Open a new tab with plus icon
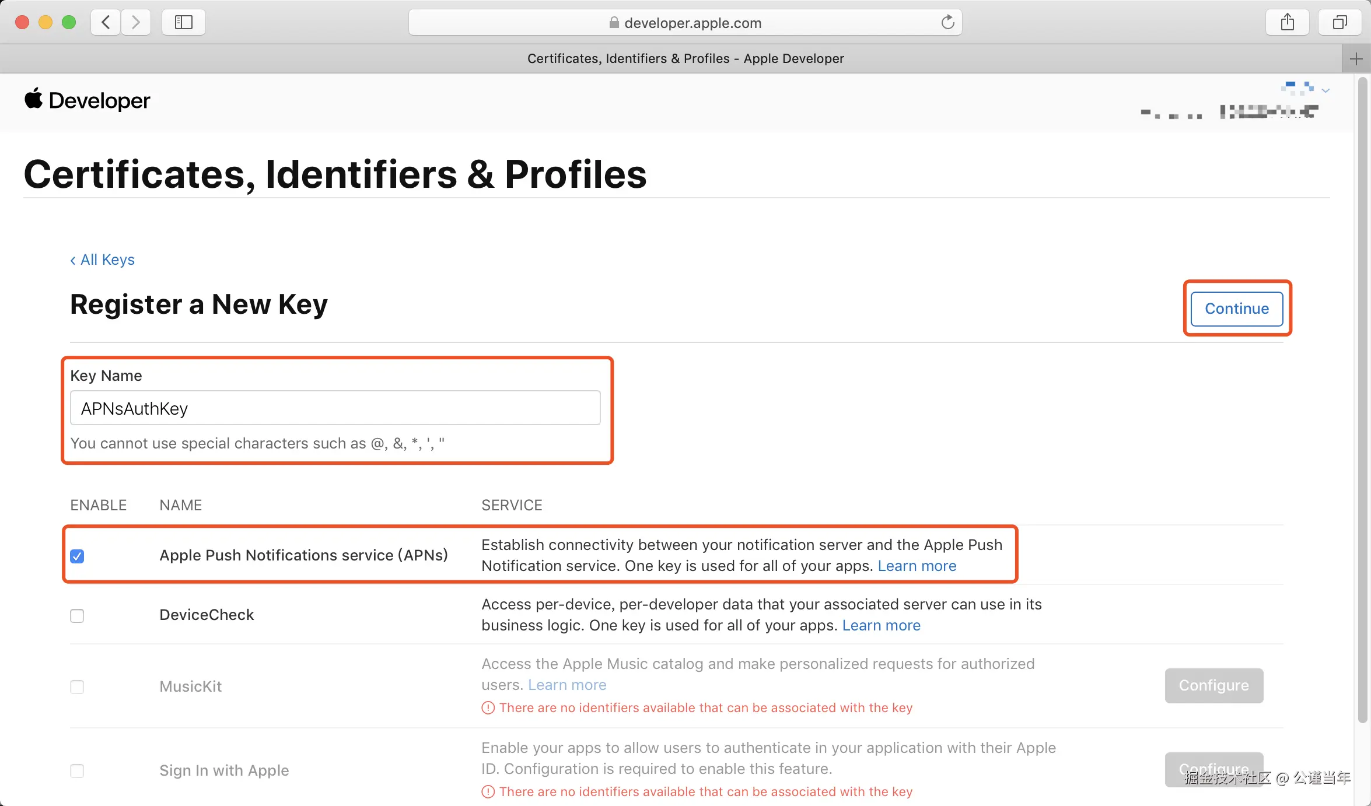The width and height of the screenshot is (1371, 806). [x=1356, y=59]
